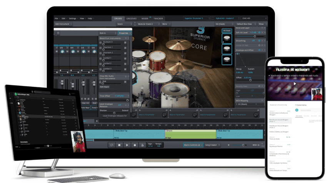Open the Default Box View dropdown

coord(246,24)
